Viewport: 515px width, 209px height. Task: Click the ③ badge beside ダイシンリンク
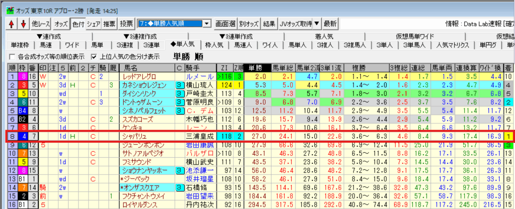(x=179, y=93)
